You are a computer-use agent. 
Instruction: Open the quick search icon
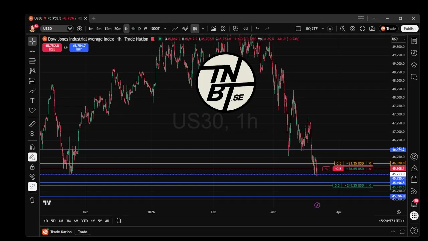click(x=343, y=29)
